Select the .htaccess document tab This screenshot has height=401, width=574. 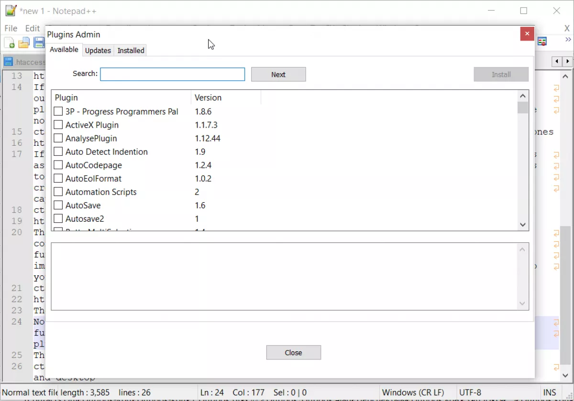click(24, 62)
